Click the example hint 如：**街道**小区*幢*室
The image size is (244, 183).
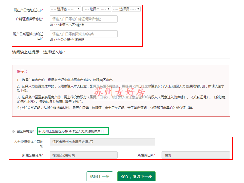(x=67, y=25)
